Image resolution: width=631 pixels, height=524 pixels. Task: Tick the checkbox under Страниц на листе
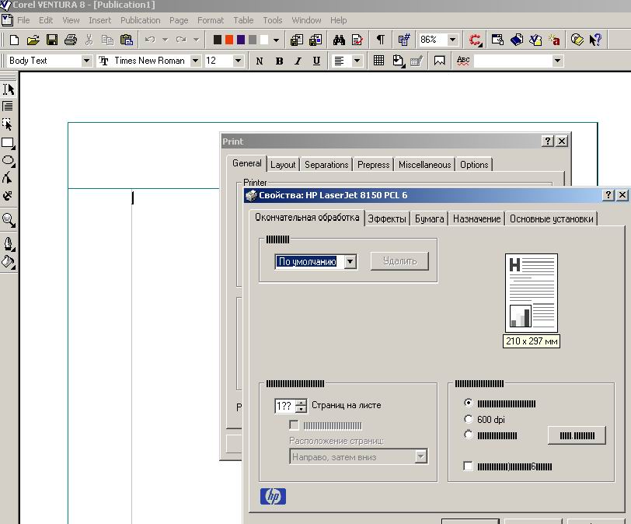(295, 425)
